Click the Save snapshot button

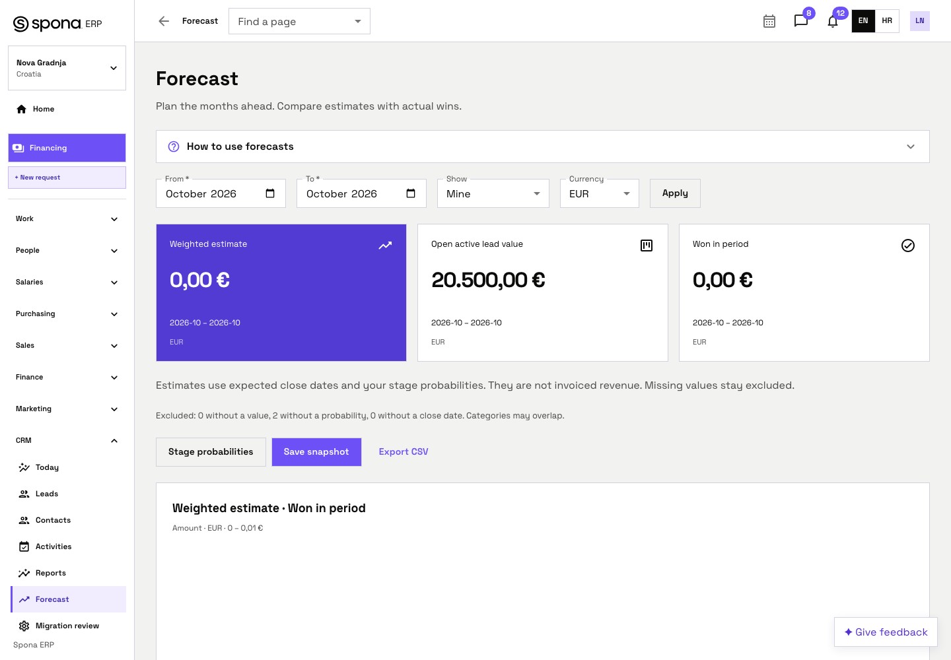tap(316, 452)
